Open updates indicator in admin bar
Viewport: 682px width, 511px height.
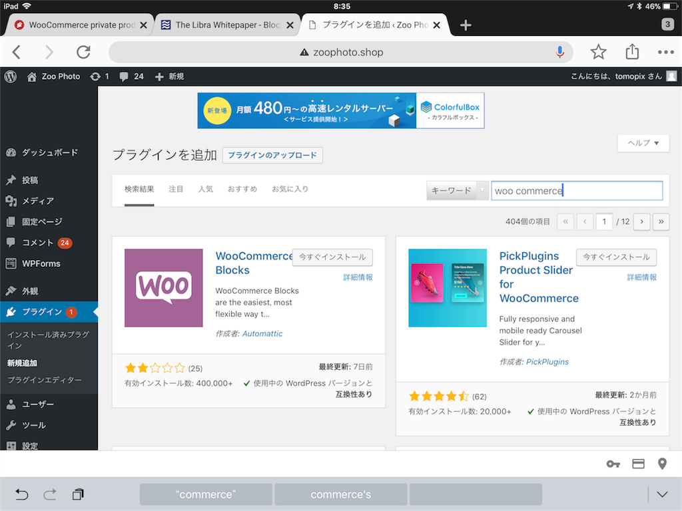tap(100, 77)
